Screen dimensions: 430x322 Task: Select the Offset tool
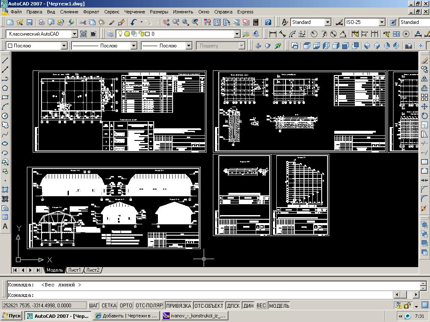[x=425, y=88]
